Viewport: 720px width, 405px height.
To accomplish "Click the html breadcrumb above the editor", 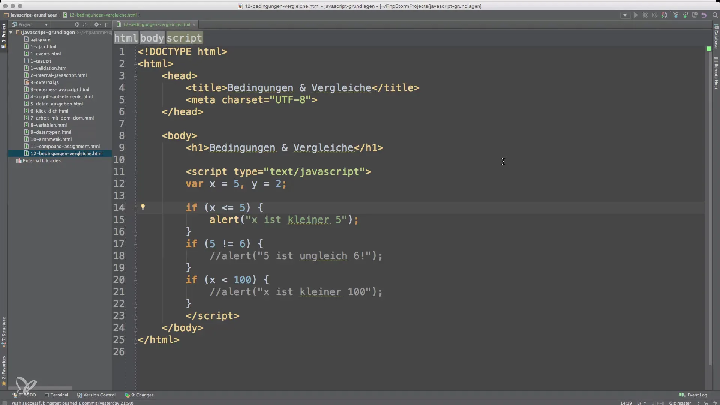I will point(126,38).
